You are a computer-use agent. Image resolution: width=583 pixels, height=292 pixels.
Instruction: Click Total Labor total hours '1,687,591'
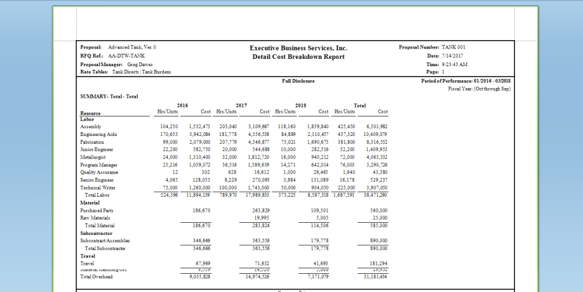(x=344, y=195)
